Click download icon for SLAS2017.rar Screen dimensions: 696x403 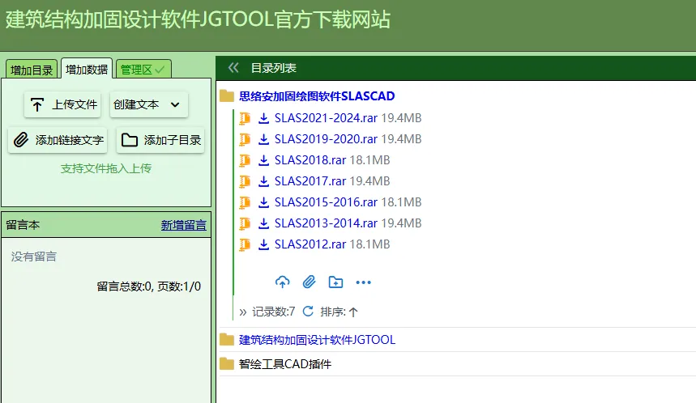tap(263, 181)
